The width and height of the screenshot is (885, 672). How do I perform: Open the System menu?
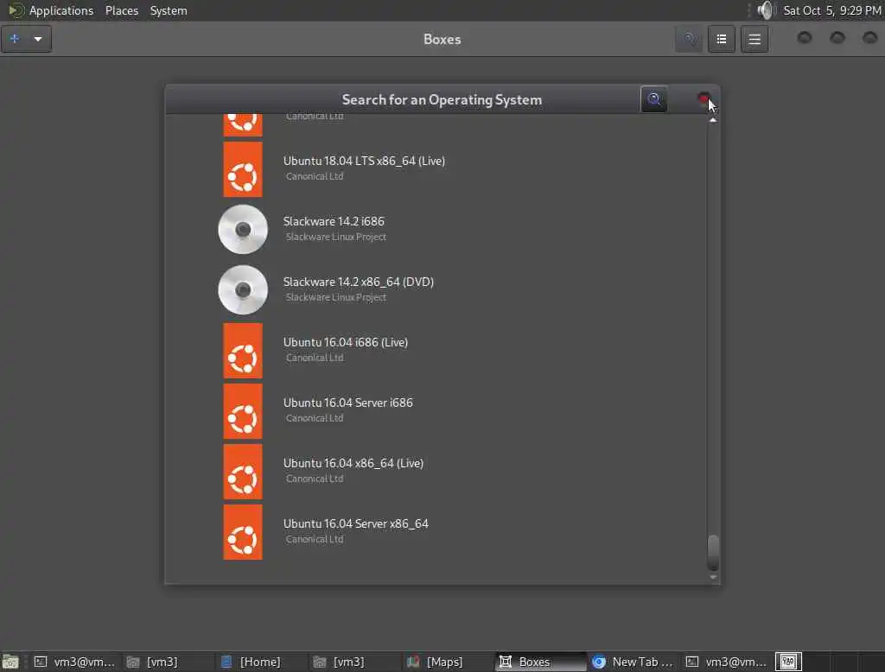tap(169, 10)
